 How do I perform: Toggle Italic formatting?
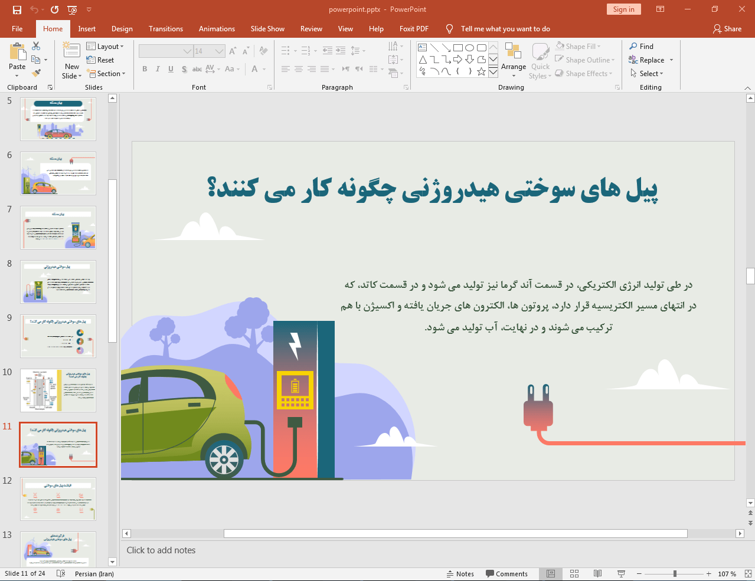pos(158,69)
